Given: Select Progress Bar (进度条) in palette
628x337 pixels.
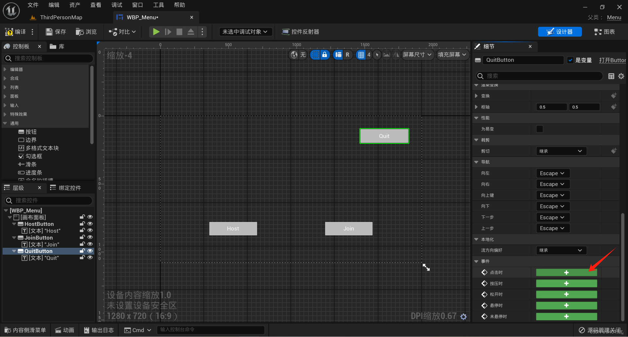Looking at the screenshot, I should click(30, 173).
